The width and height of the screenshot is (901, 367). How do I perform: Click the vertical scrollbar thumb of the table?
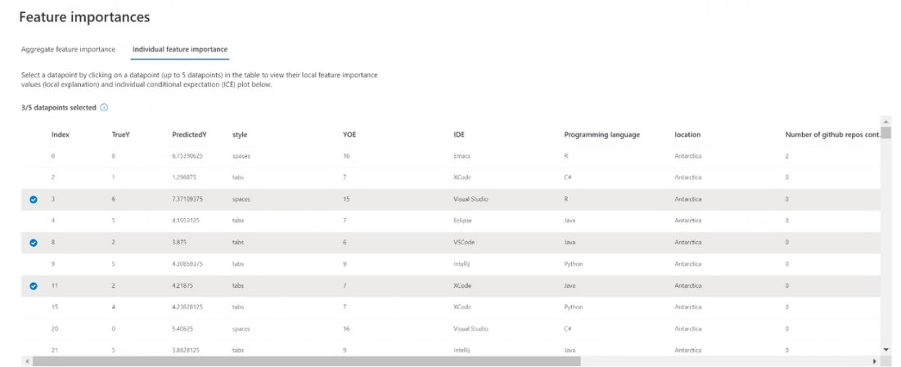coord(885,133)
